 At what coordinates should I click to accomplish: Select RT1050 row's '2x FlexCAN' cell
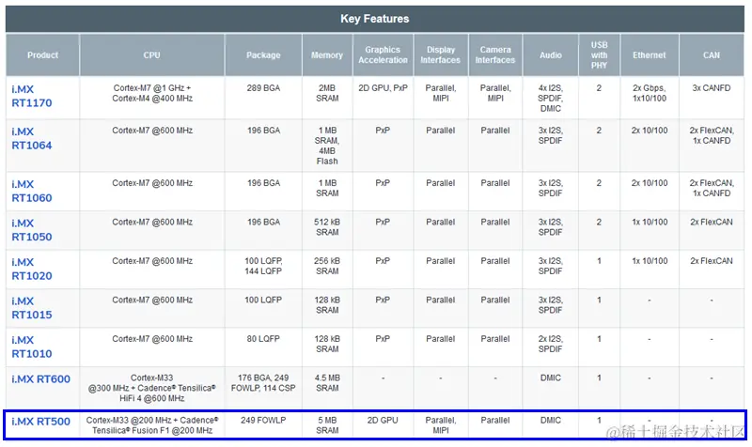[712, 230]
